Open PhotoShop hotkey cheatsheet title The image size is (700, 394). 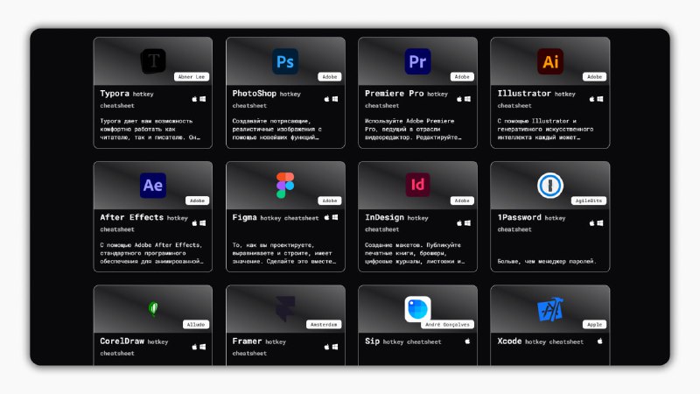click(267, 99)
